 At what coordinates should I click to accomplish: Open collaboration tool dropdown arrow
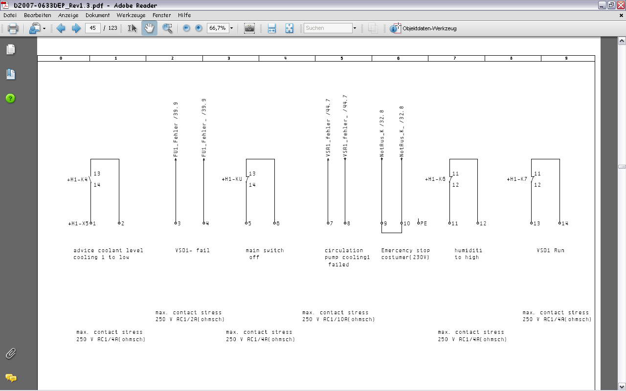coord(44,28)
